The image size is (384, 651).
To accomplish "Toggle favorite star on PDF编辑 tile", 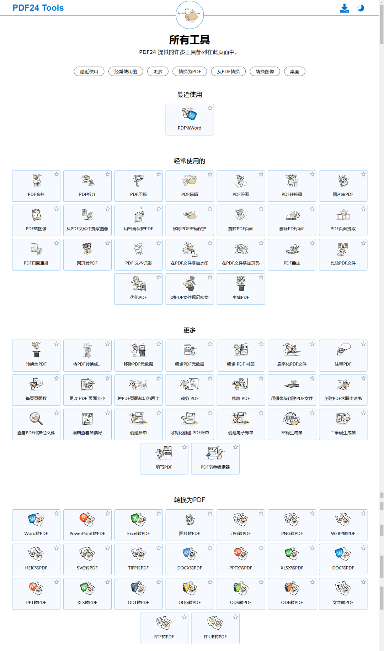I will [x=210, y=174].
